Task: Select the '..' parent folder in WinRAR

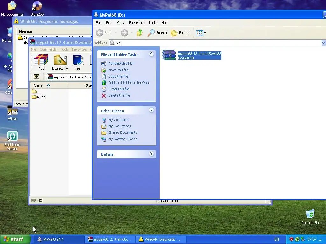Action: (x=36, y=91)
